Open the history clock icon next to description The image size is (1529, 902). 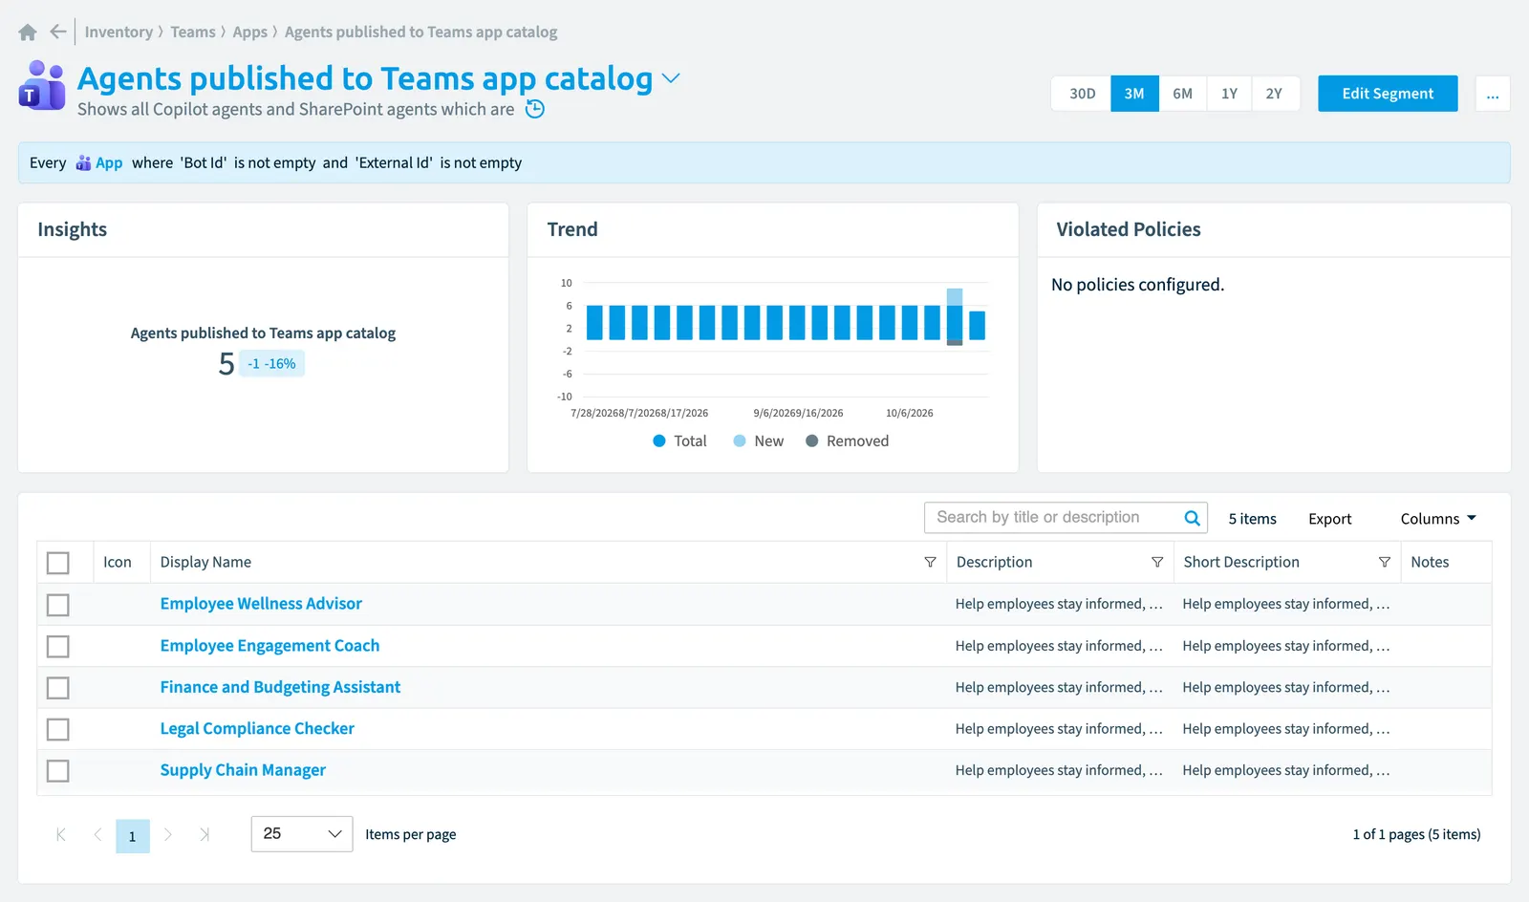[x=535, y=109]
